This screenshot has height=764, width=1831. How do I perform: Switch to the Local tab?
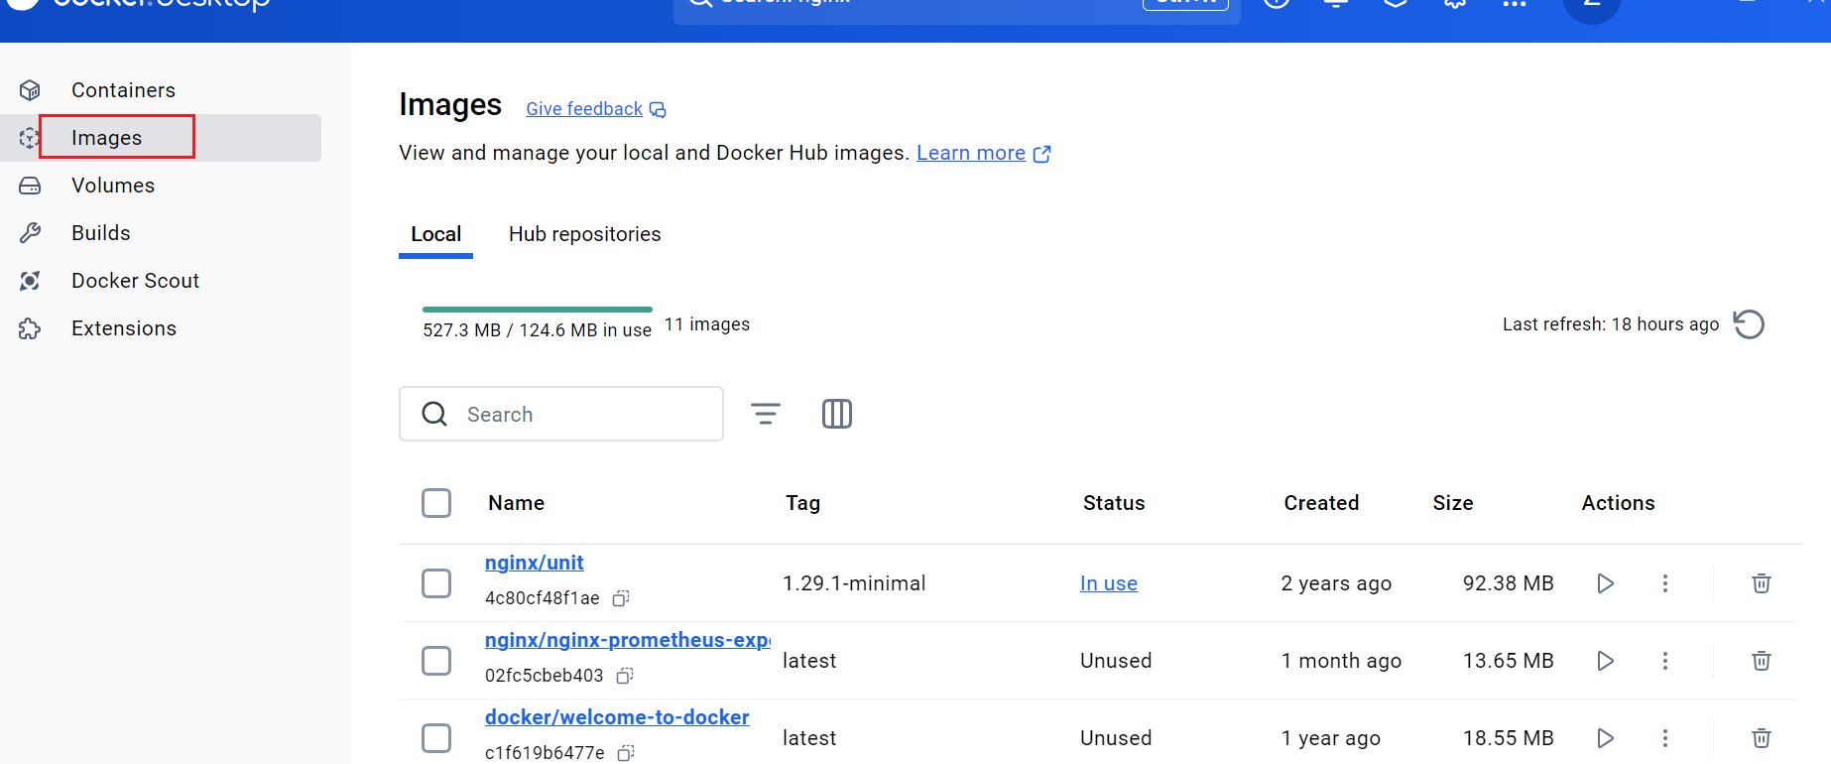tap(436, 234)
